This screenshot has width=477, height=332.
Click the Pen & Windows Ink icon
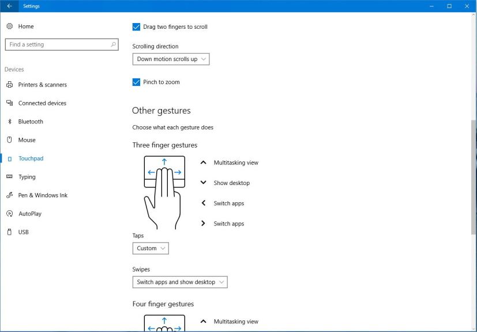pyautogui.click(x=10, y=195)
